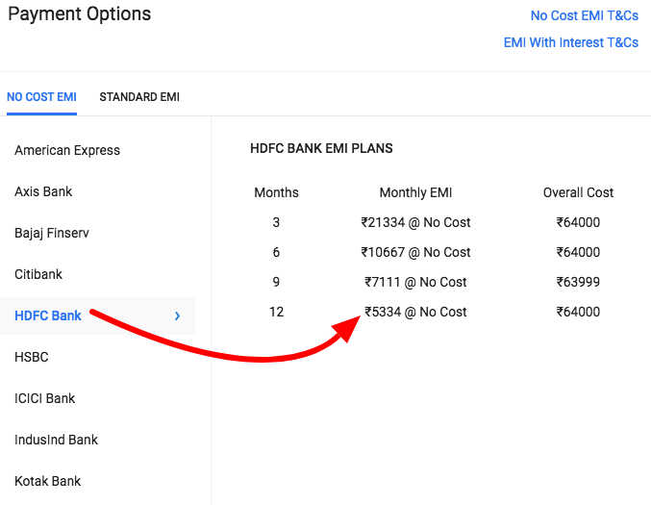Viewport: 651px width, 505px height.
Task: Click the Overall Cost column header
Action: (578, 192)
